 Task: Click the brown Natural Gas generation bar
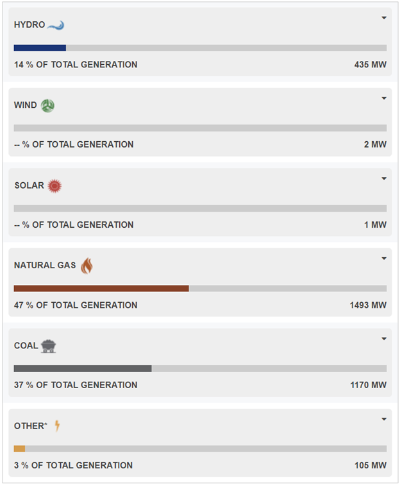click(x=101, y=289)
